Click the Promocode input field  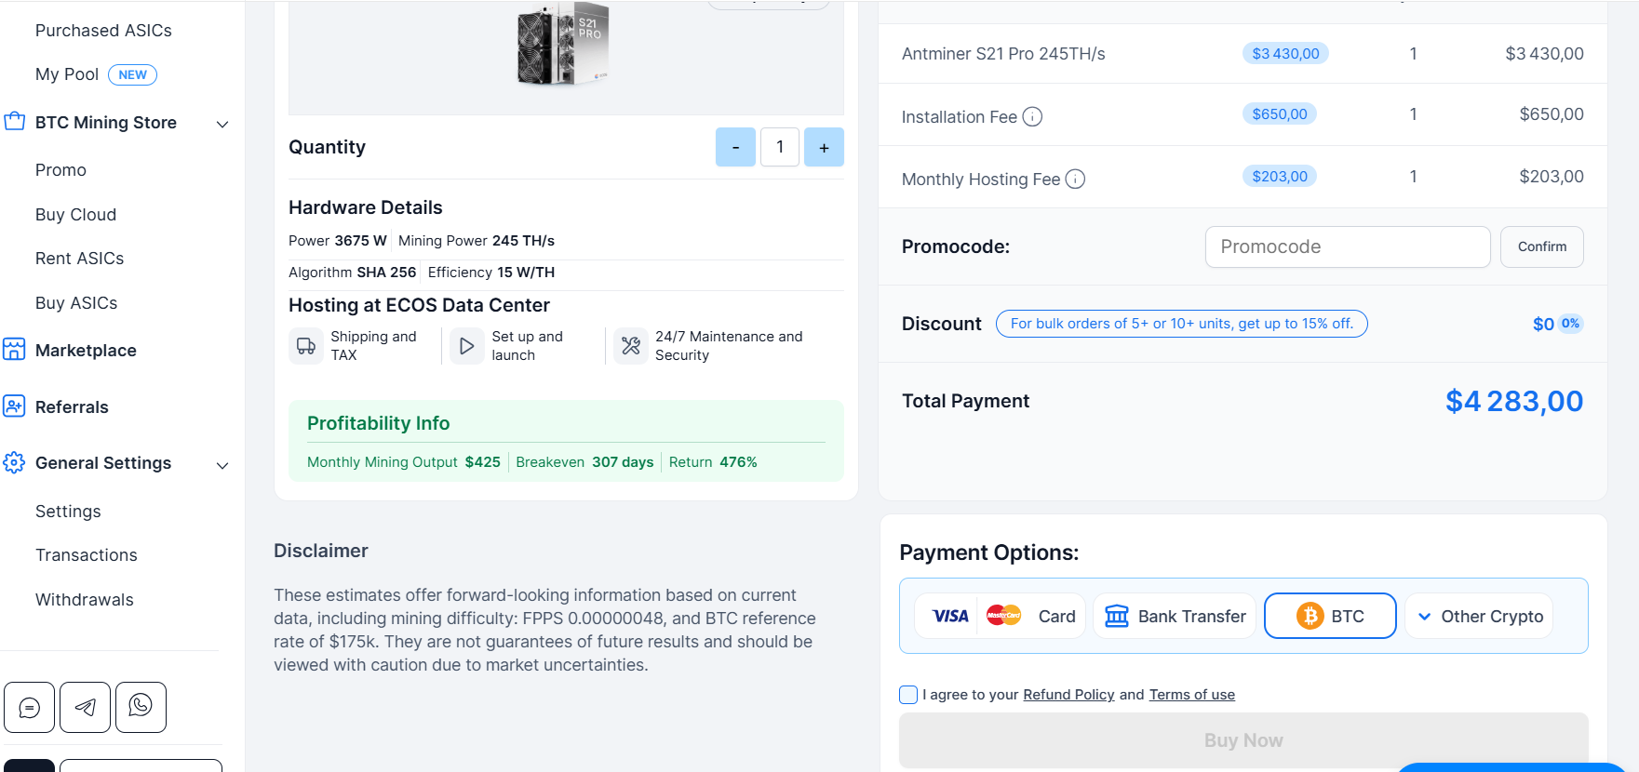pos(1347,246)
